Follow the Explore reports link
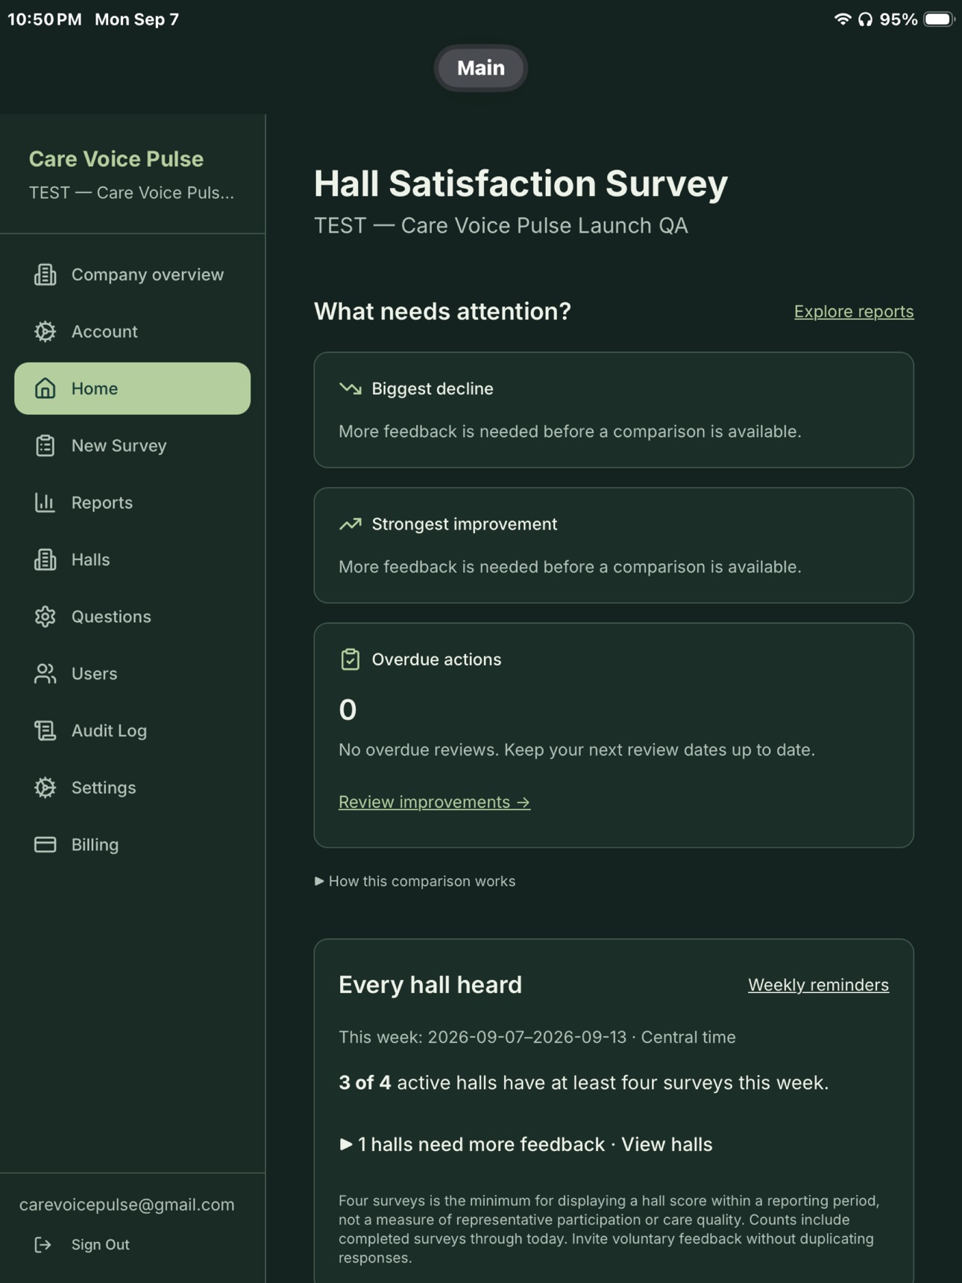Screen dimensions: 962x1283 point(854,312)
